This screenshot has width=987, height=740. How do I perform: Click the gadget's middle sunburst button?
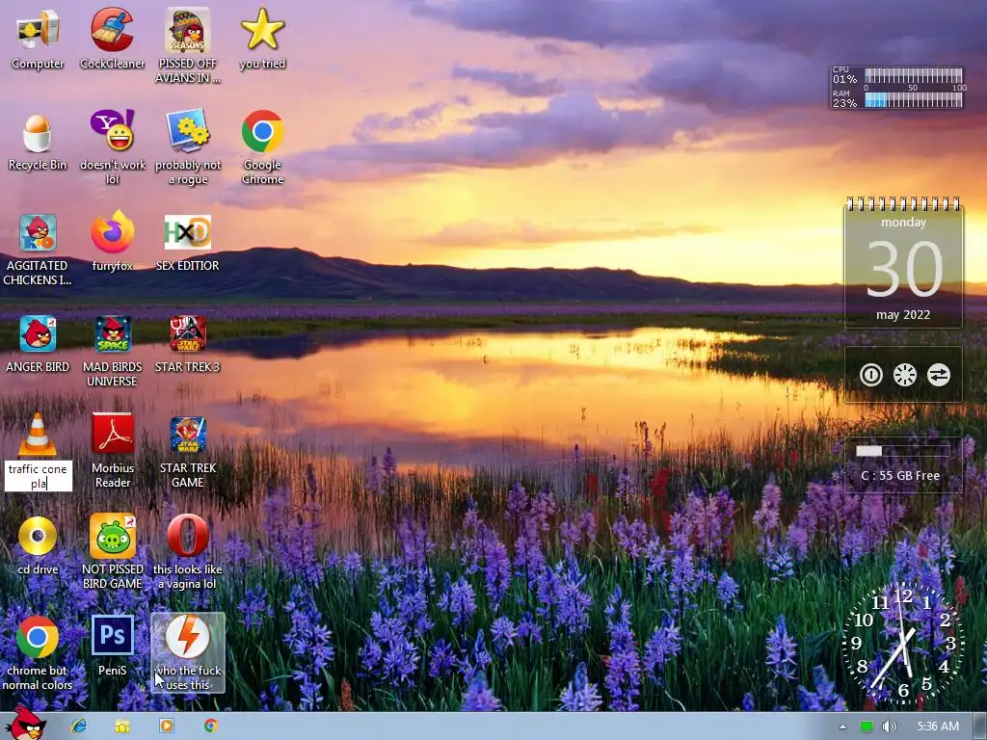coord(904,375)
